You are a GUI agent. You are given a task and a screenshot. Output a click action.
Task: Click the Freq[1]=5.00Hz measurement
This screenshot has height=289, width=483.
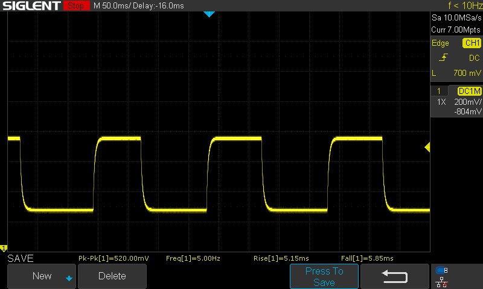pyautogui.click(x=193, y=258)
